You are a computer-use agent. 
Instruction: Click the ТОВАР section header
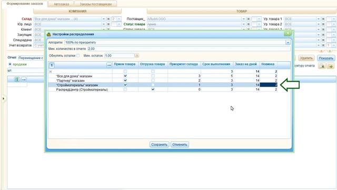[242, 11]
